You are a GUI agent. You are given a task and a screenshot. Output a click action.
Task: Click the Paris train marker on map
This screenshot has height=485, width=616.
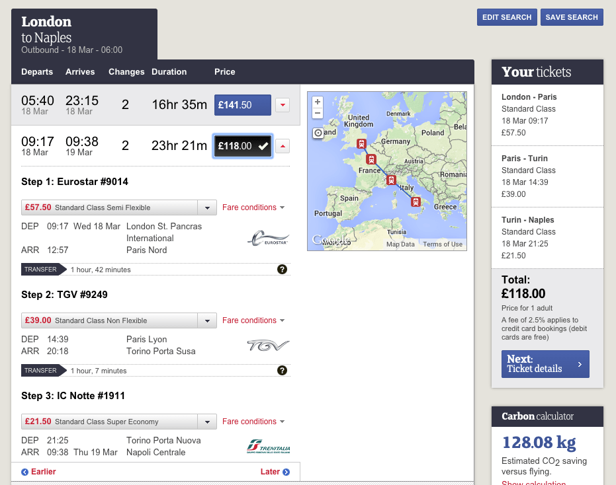coord(371,159)
